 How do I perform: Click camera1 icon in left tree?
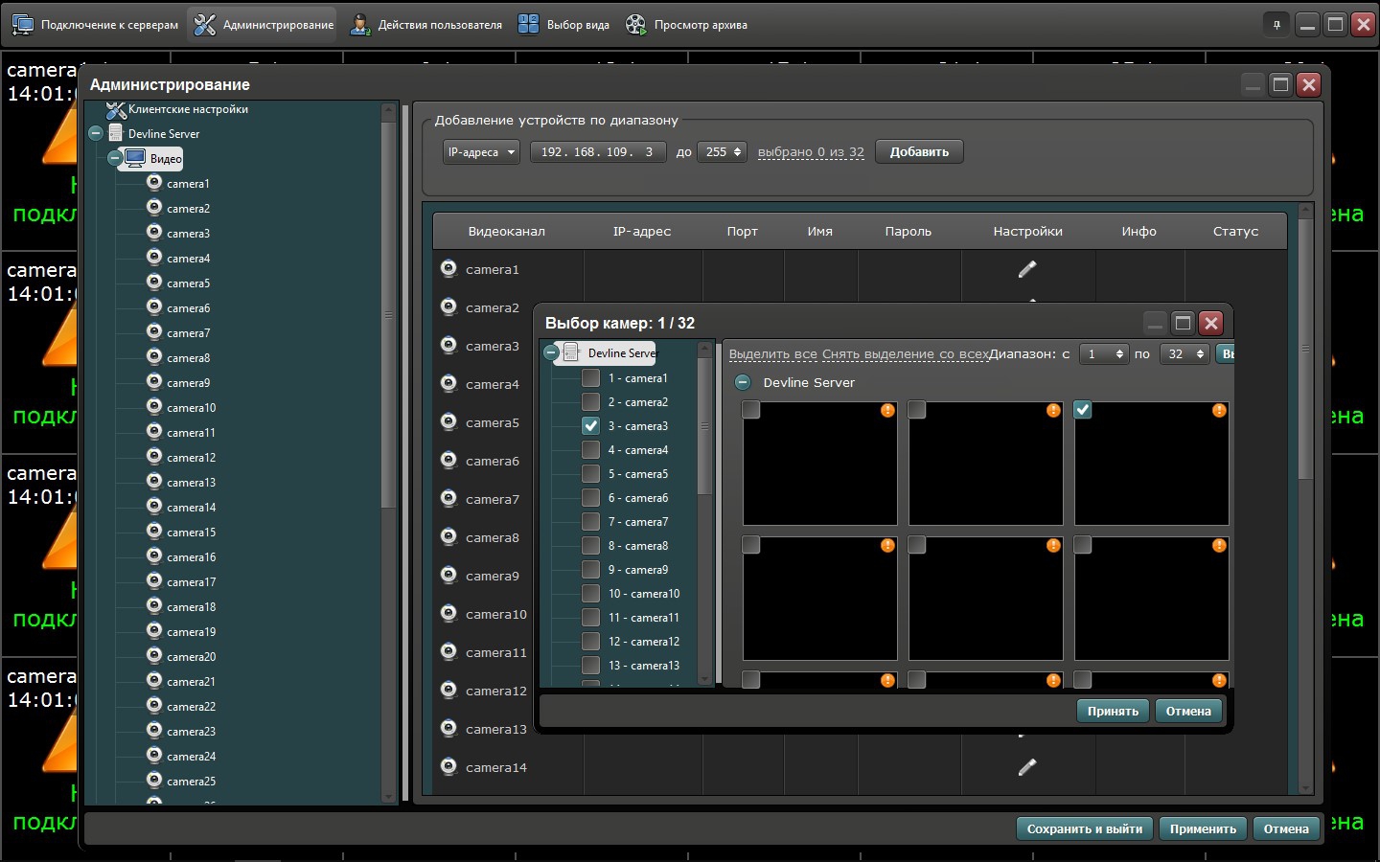tap(154, 182)
